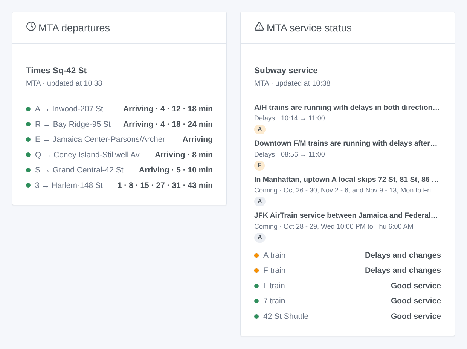Click the orange F badge under F/M delays alert
467x349 pixels.
259,166
